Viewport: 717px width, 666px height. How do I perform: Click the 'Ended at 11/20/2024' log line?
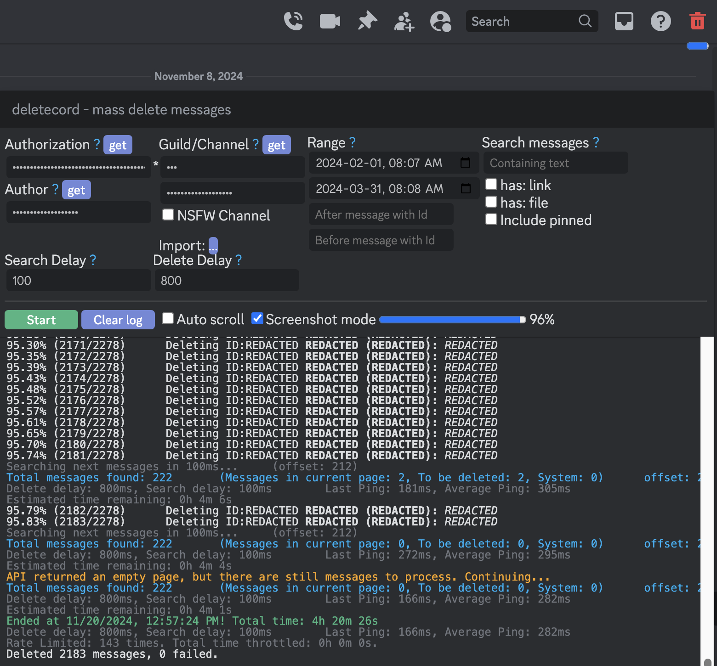192,621
